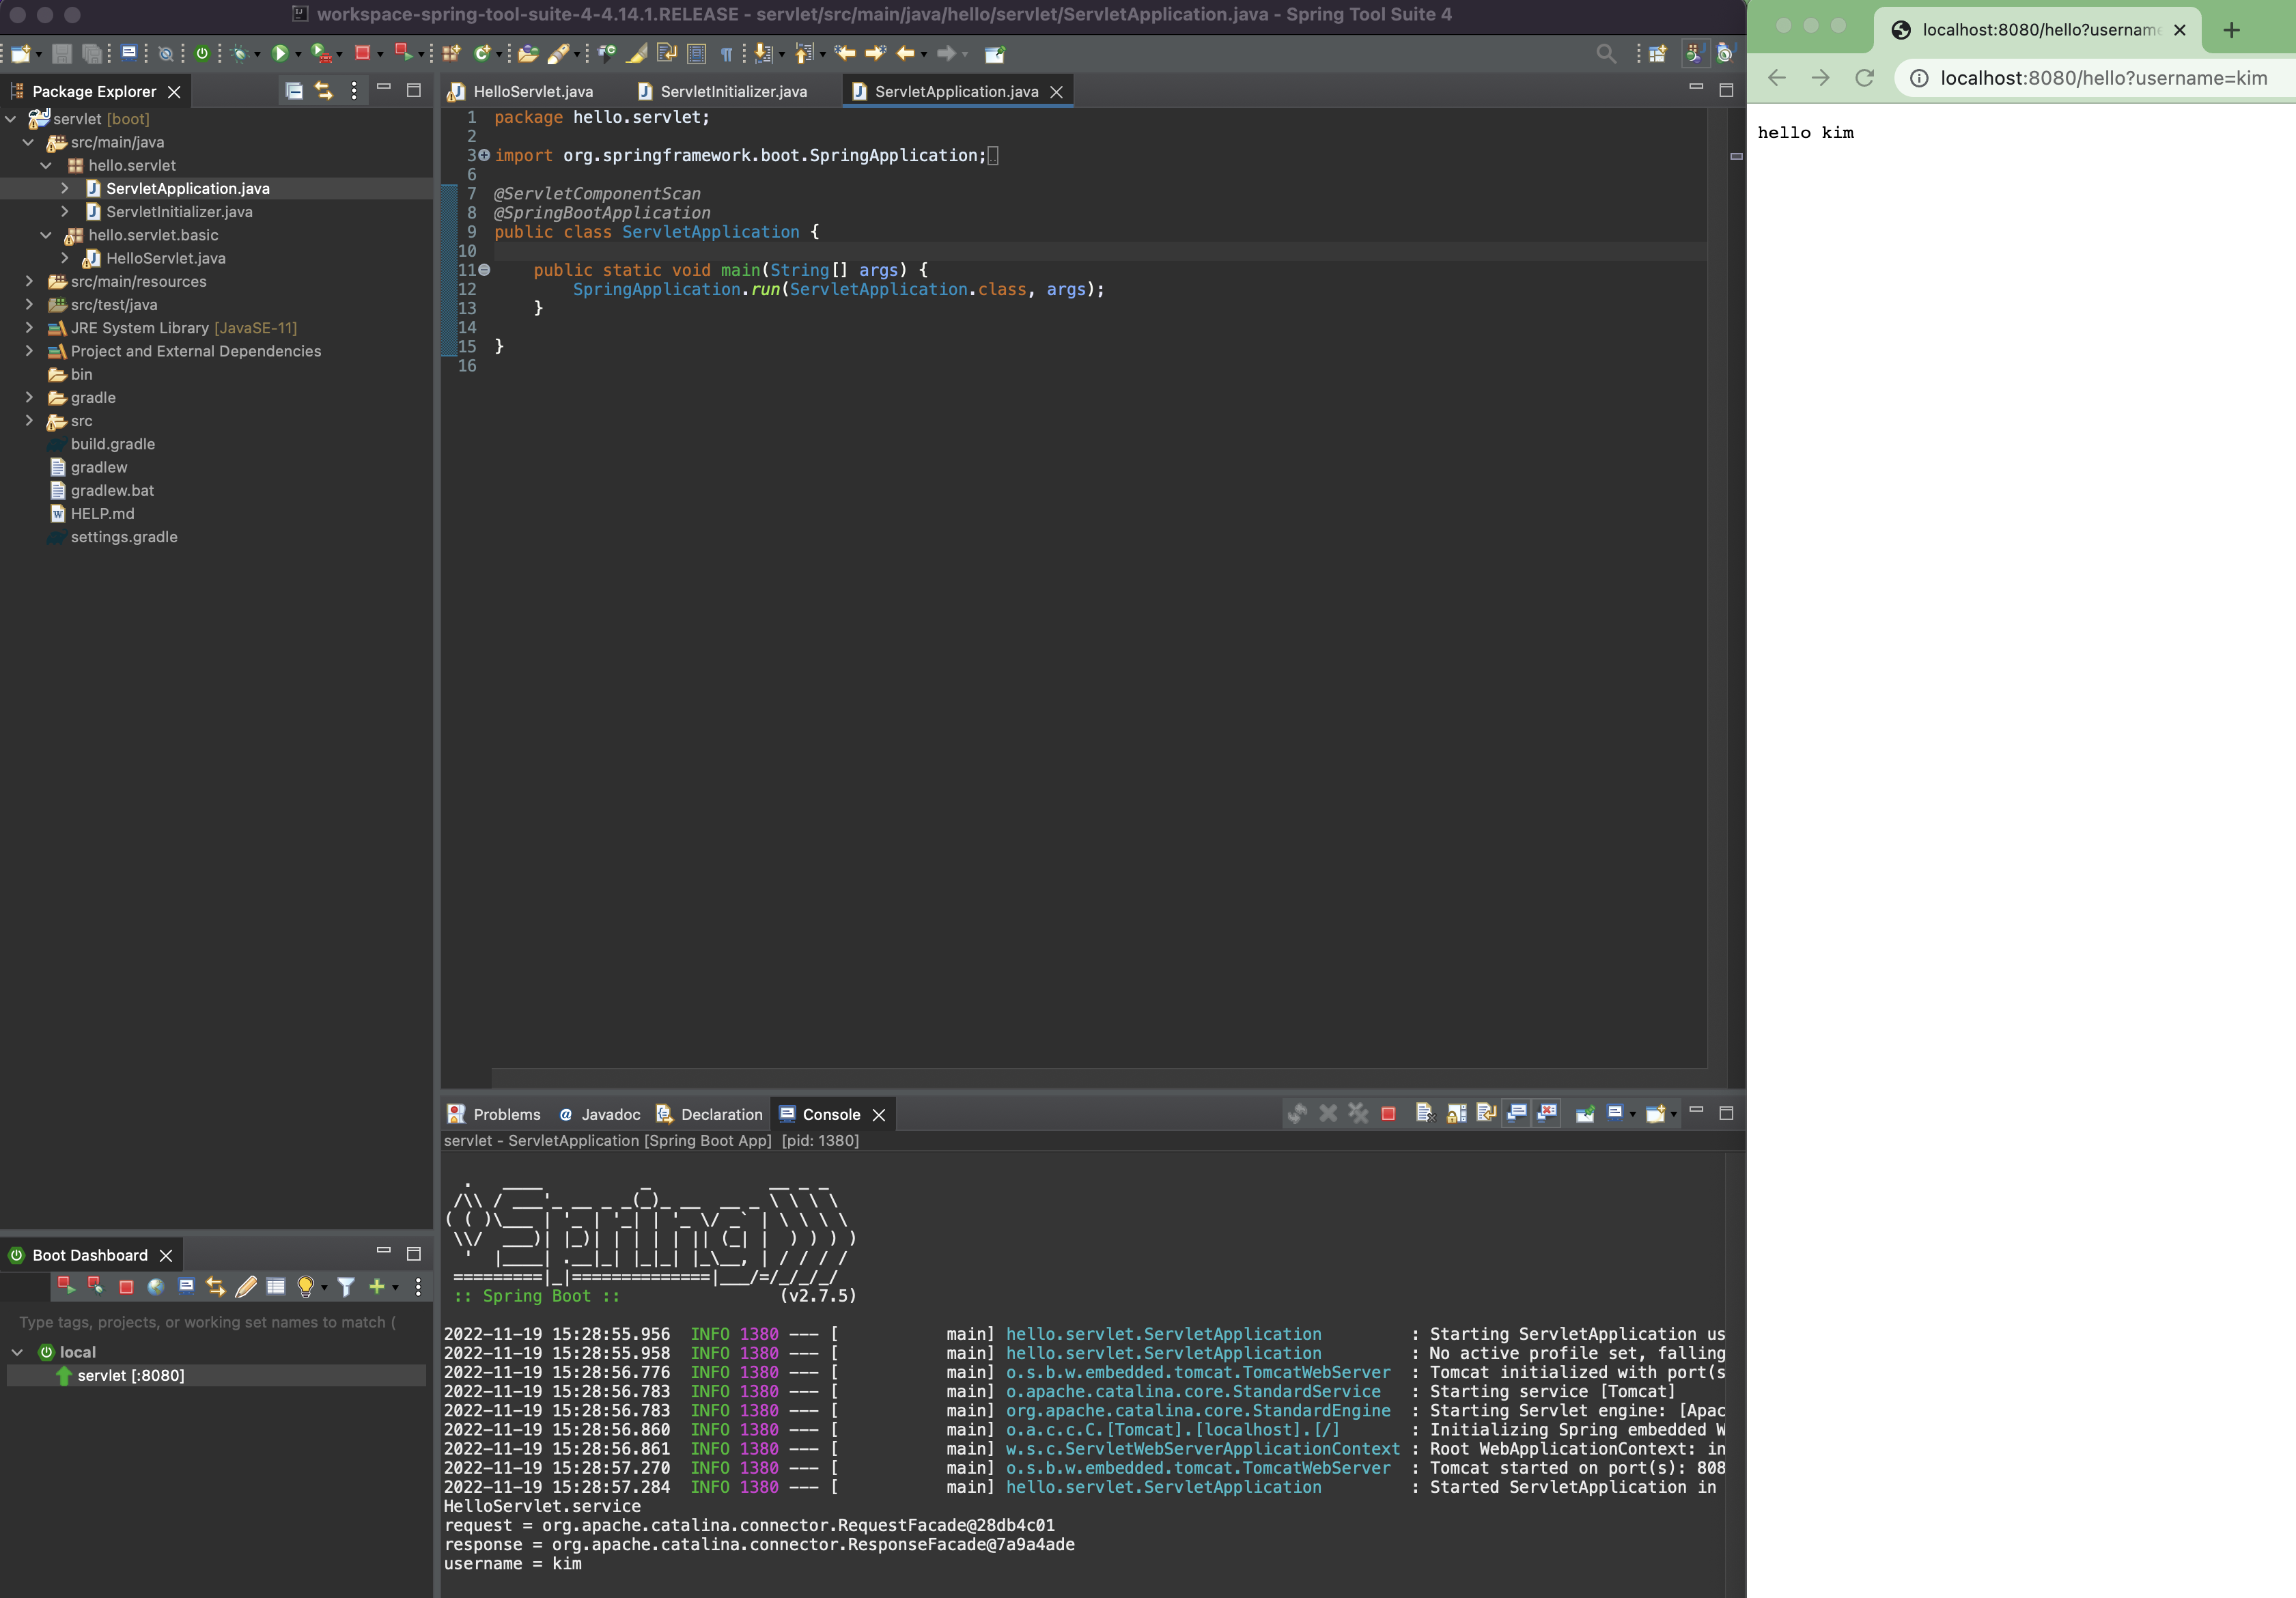Click the New wizard icon in main toolbar
The height and width of the screenshot is (1598, 2296).
[x=20, y=53]
